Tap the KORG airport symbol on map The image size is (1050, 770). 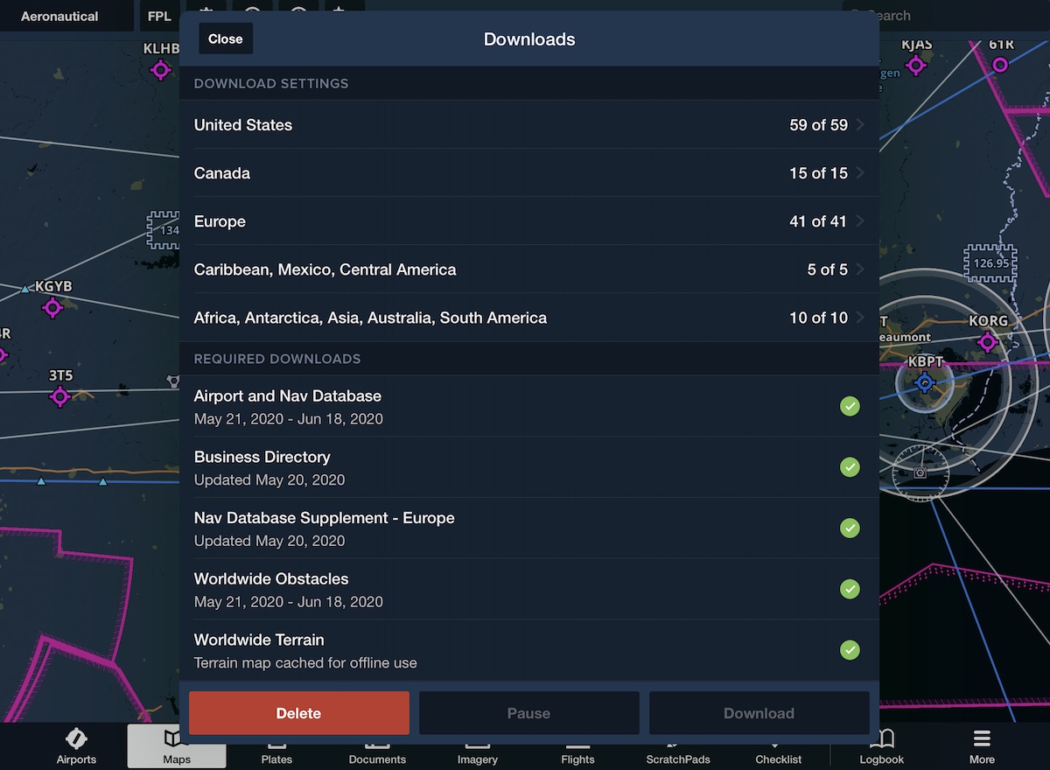click(988, 342)
